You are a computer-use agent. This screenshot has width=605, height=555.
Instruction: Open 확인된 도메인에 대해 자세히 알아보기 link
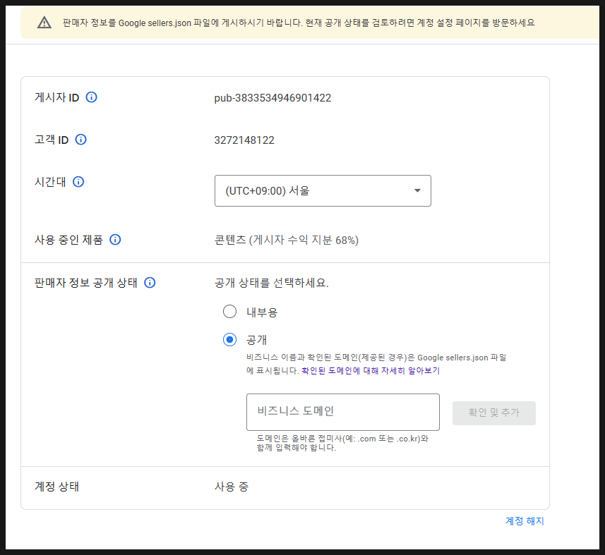371,371
